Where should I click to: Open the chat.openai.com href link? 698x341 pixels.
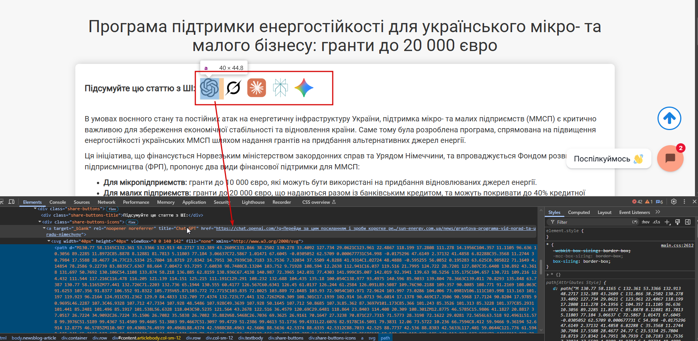click(x=376, y=228)
